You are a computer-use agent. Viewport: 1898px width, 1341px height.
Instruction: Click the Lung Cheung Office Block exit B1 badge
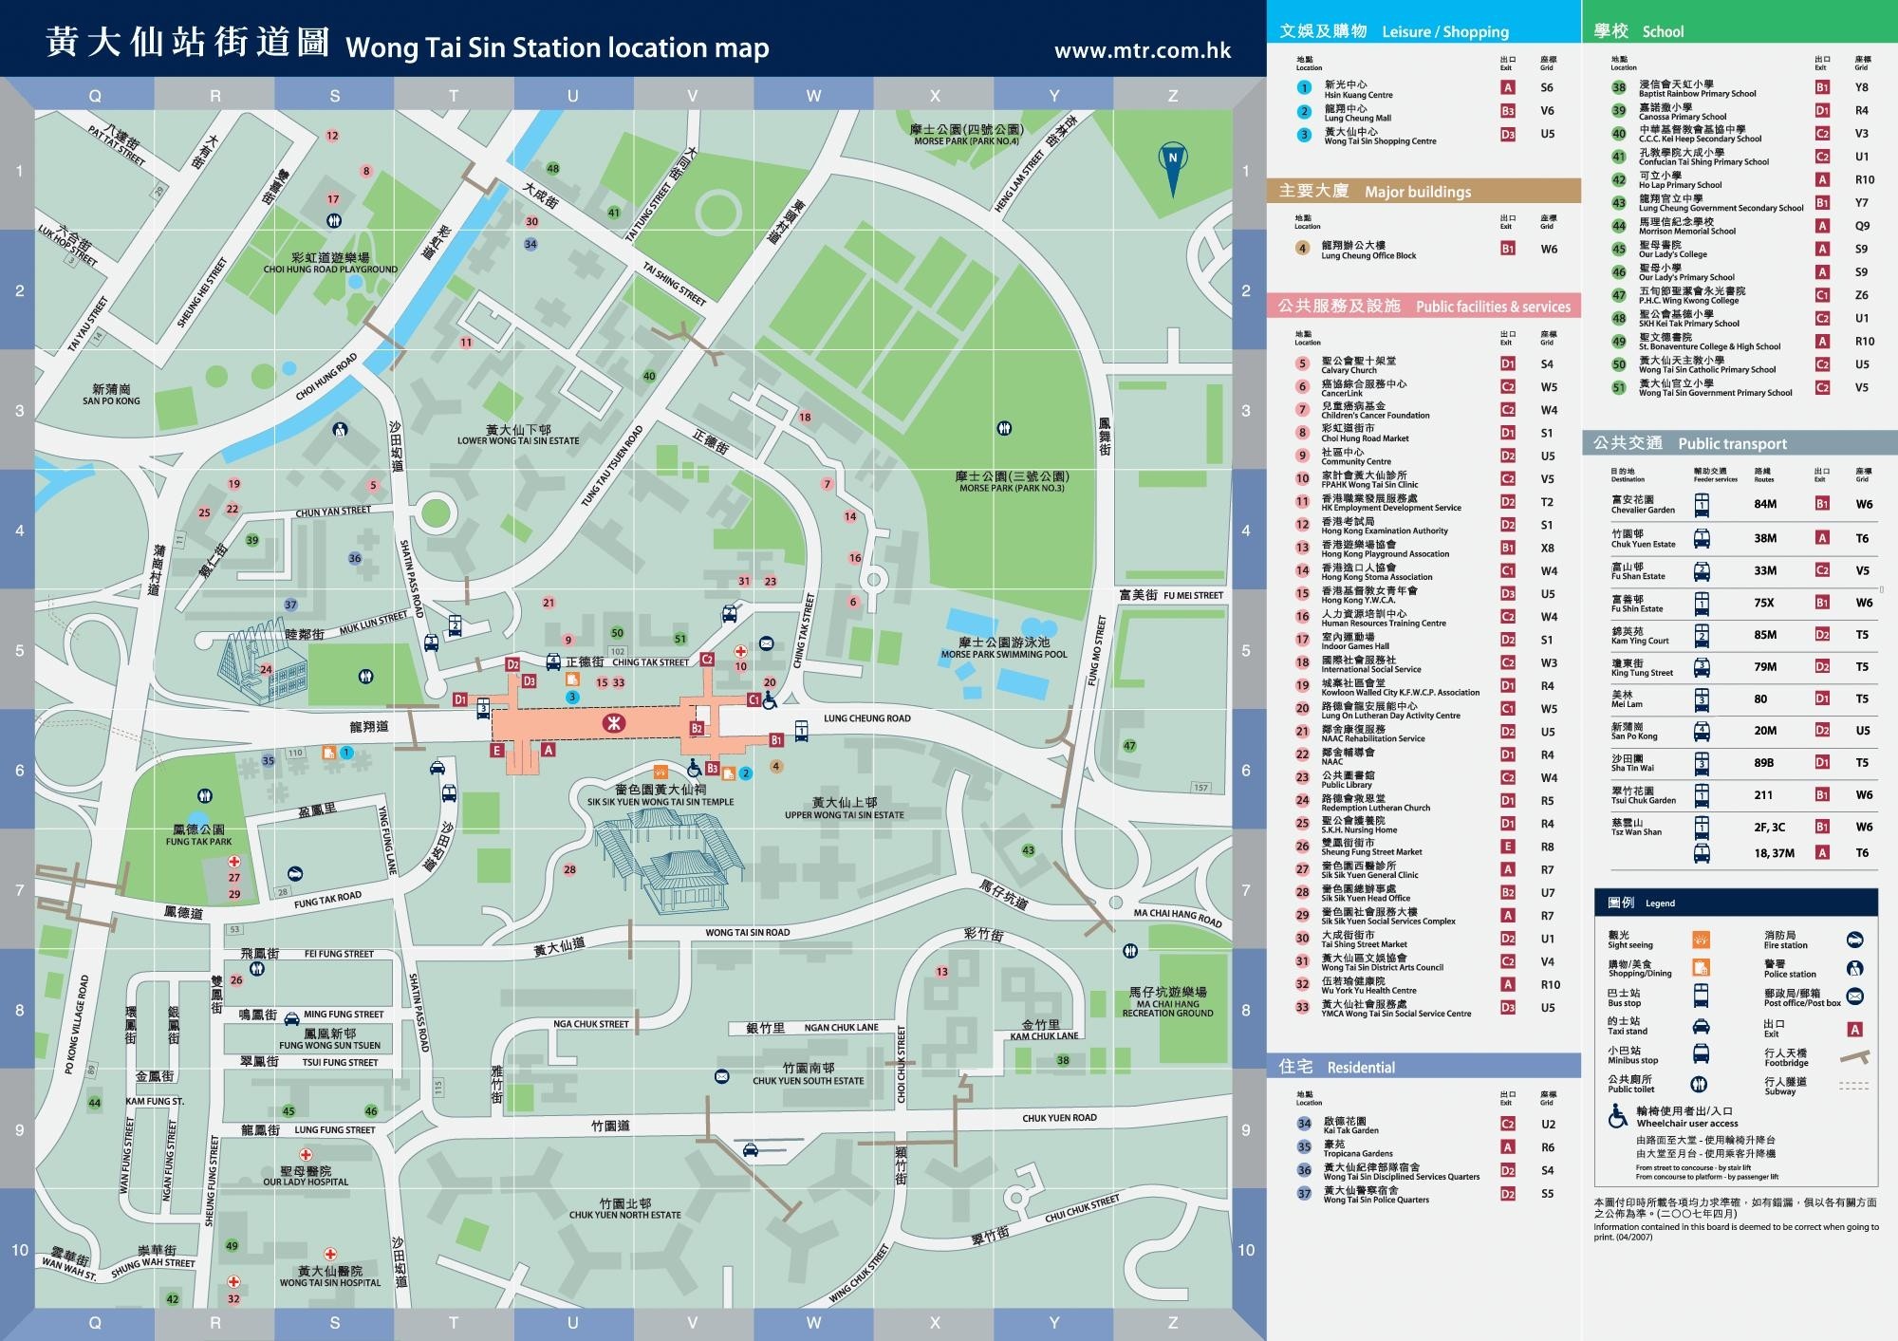click(x=1507, y=249)
